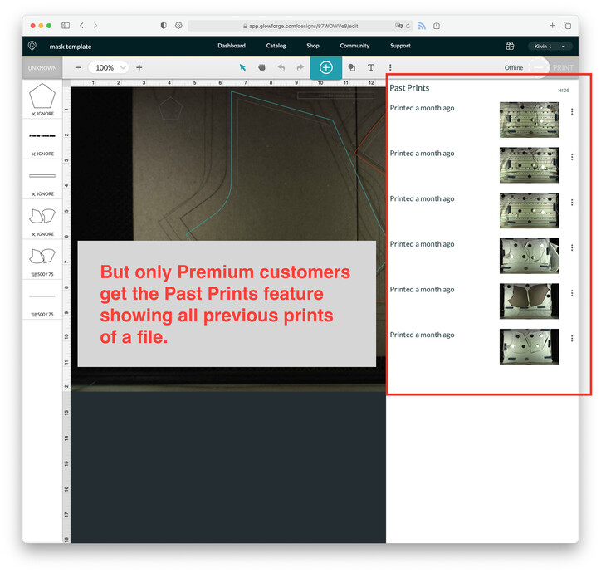This screenshot has height=573, width=601.
Task: Go to Dashboard
Action: click(232, 46)
